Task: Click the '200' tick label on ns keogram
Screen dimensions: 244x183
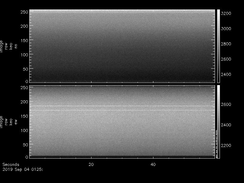Action: 24,26
